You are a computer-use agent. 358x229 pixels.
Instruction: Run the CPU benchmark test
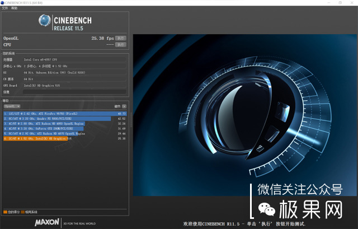click(x=120, y=44)
